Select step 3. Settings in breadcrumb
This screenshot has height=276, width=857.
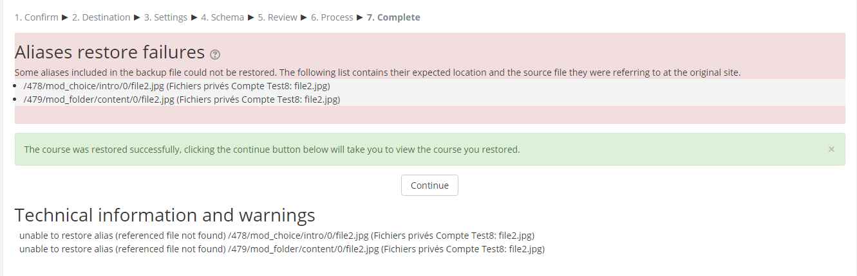click(x=165, y=17)
